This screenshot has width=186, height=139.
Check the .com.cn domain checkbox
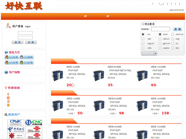(173, 34)
